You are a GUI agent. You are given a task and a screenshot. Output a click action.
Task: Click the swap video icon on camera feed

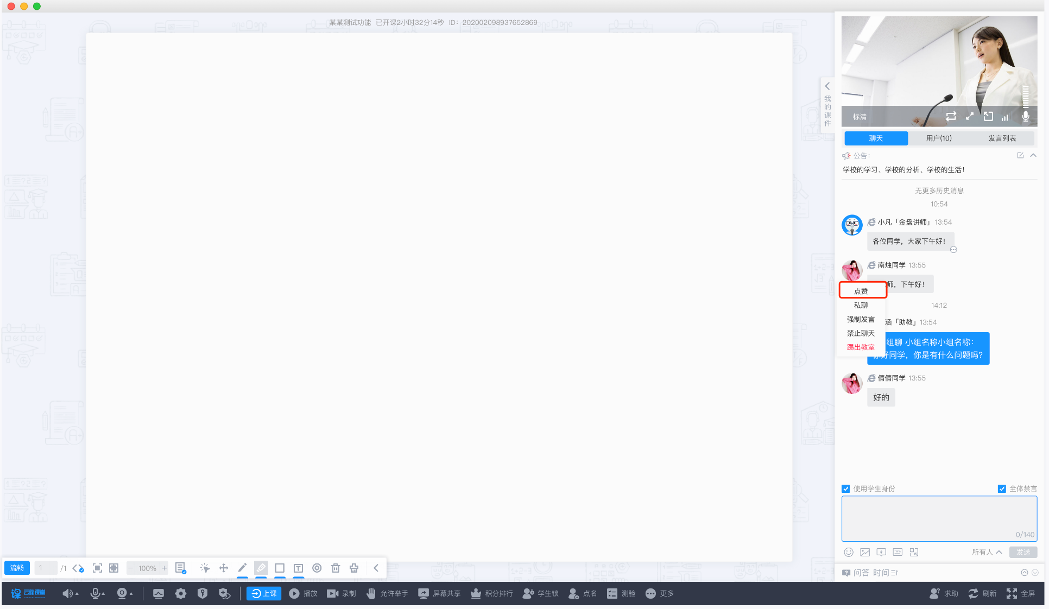pos(951,116)
